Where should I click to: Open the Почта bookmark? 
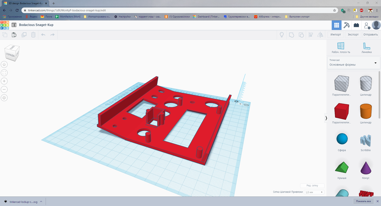coord(46,17)
